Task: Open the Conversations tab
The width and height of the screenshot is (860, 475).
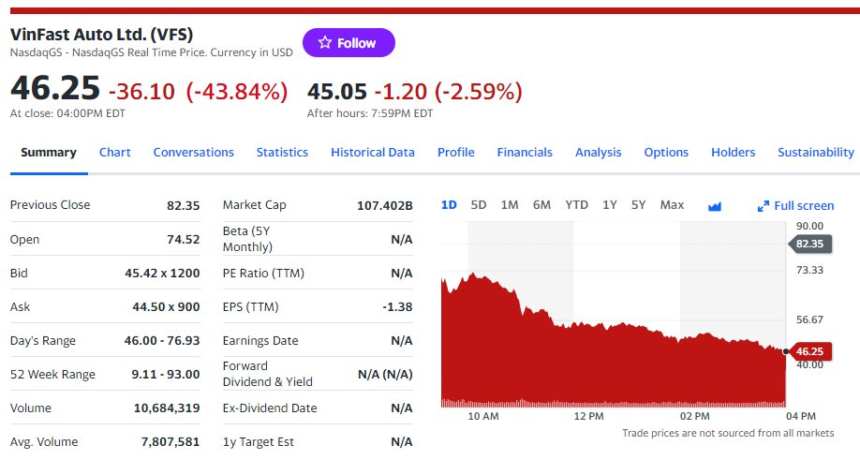Action: (x=194, y=153)
